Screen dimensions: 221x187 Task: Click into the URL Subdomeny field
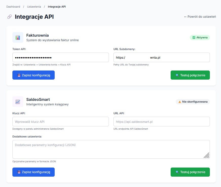(162, 57)
